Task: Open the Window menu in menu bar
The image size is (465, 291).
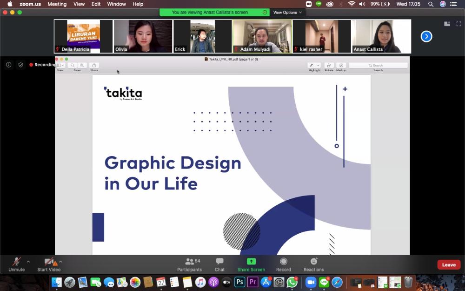Action: (x=116, y=4)
